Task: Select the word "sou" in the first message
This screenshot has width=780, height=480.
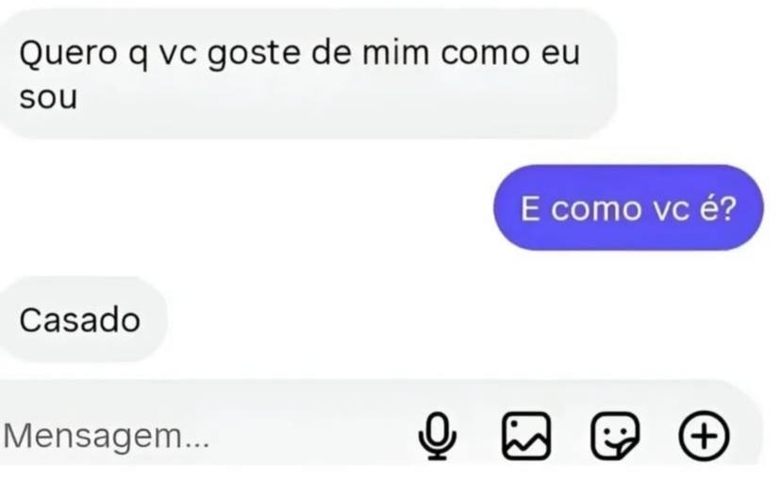Action: pos(48,97)
